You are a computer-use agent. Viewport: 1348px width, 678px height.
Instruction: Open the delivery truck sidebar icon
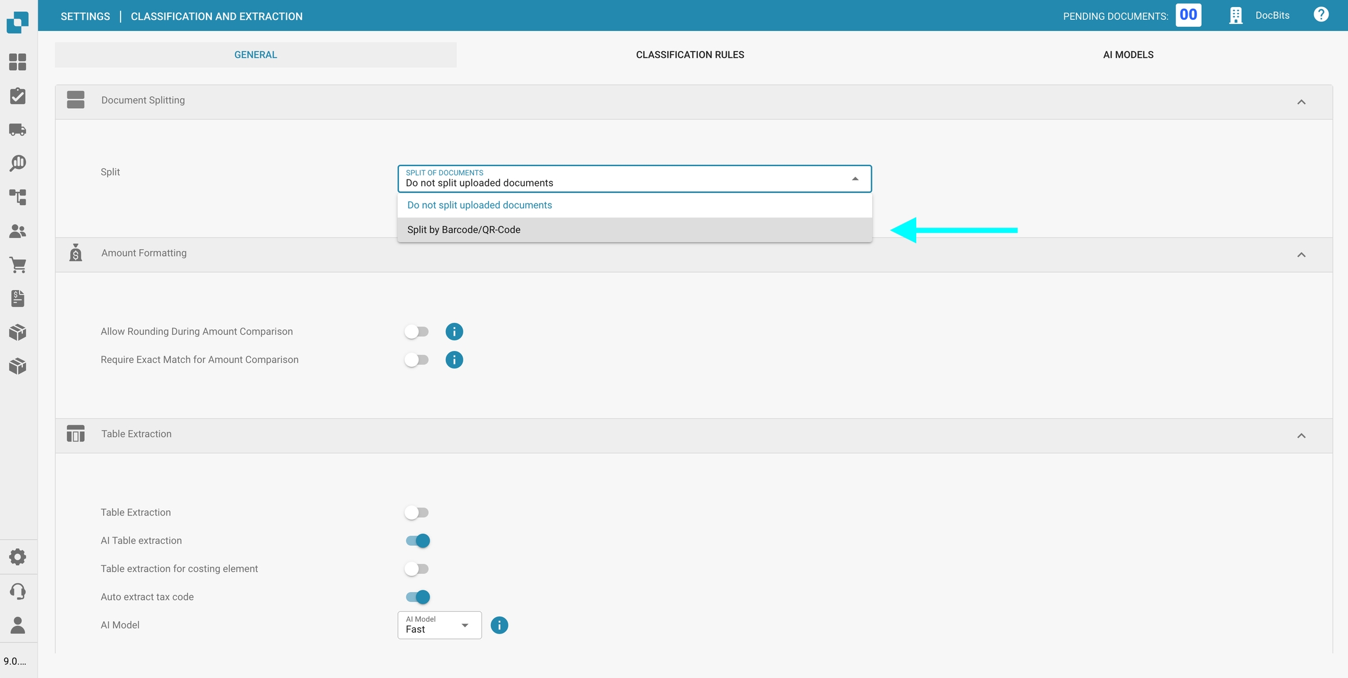[x=18, y=129]
